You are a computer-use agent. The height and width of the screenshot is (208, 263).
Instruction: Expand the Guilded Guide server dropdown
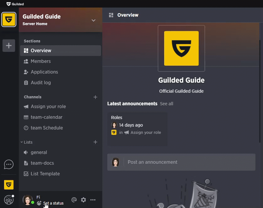(x=94, y=20)
